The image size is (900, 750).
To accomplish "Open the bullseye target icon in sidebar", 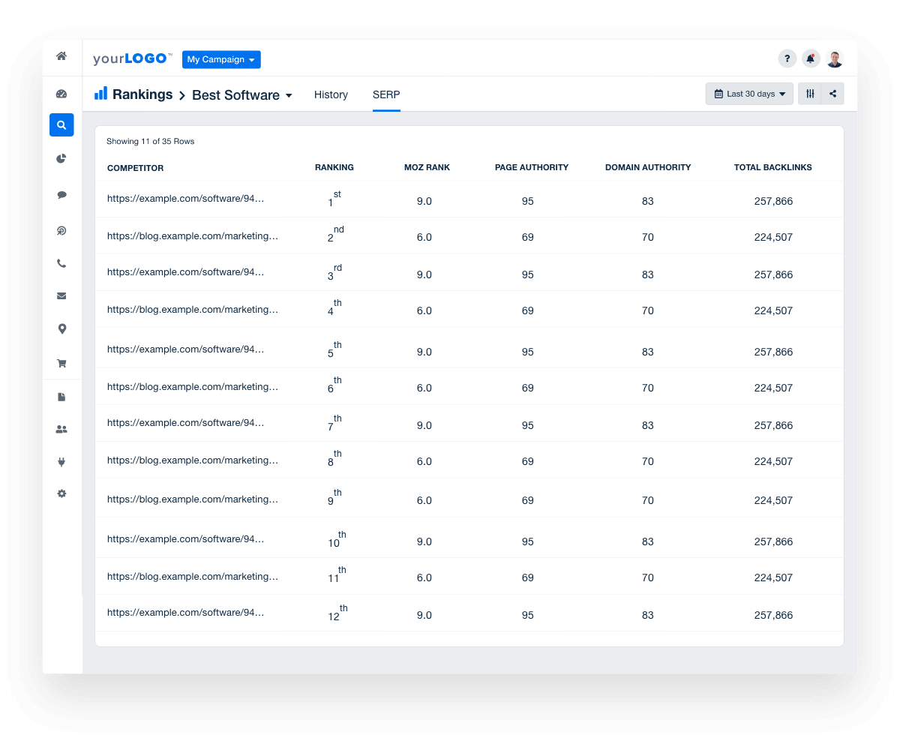I will click(61, 231).
